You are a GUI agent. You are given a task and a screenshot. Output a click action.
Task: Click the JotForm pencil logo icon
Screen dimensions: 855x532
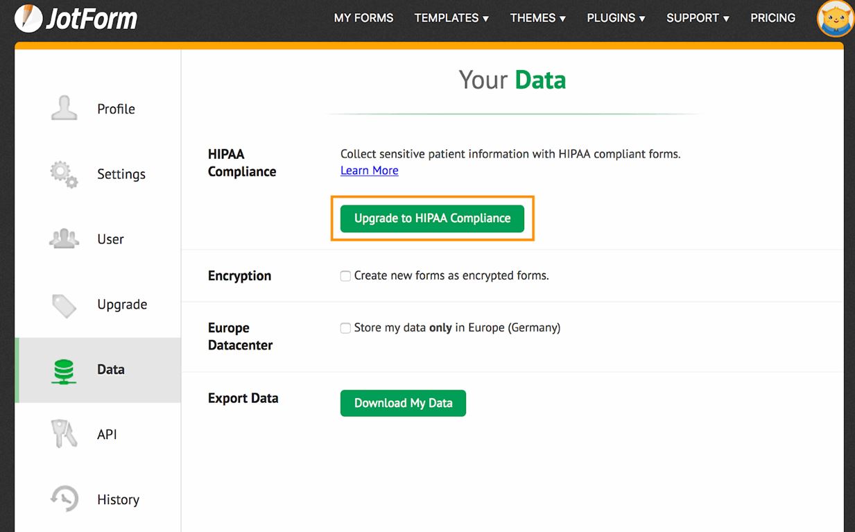(x=26, y=18)
